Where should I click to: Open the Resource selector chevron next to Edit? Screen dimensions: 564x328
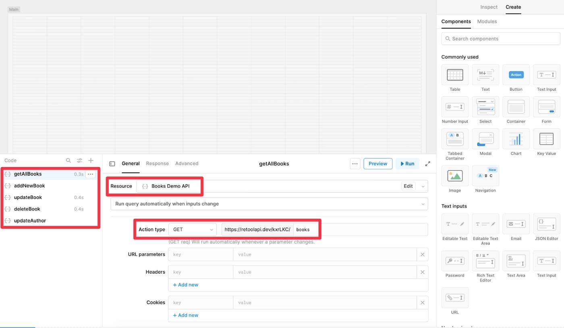[423, 186]
